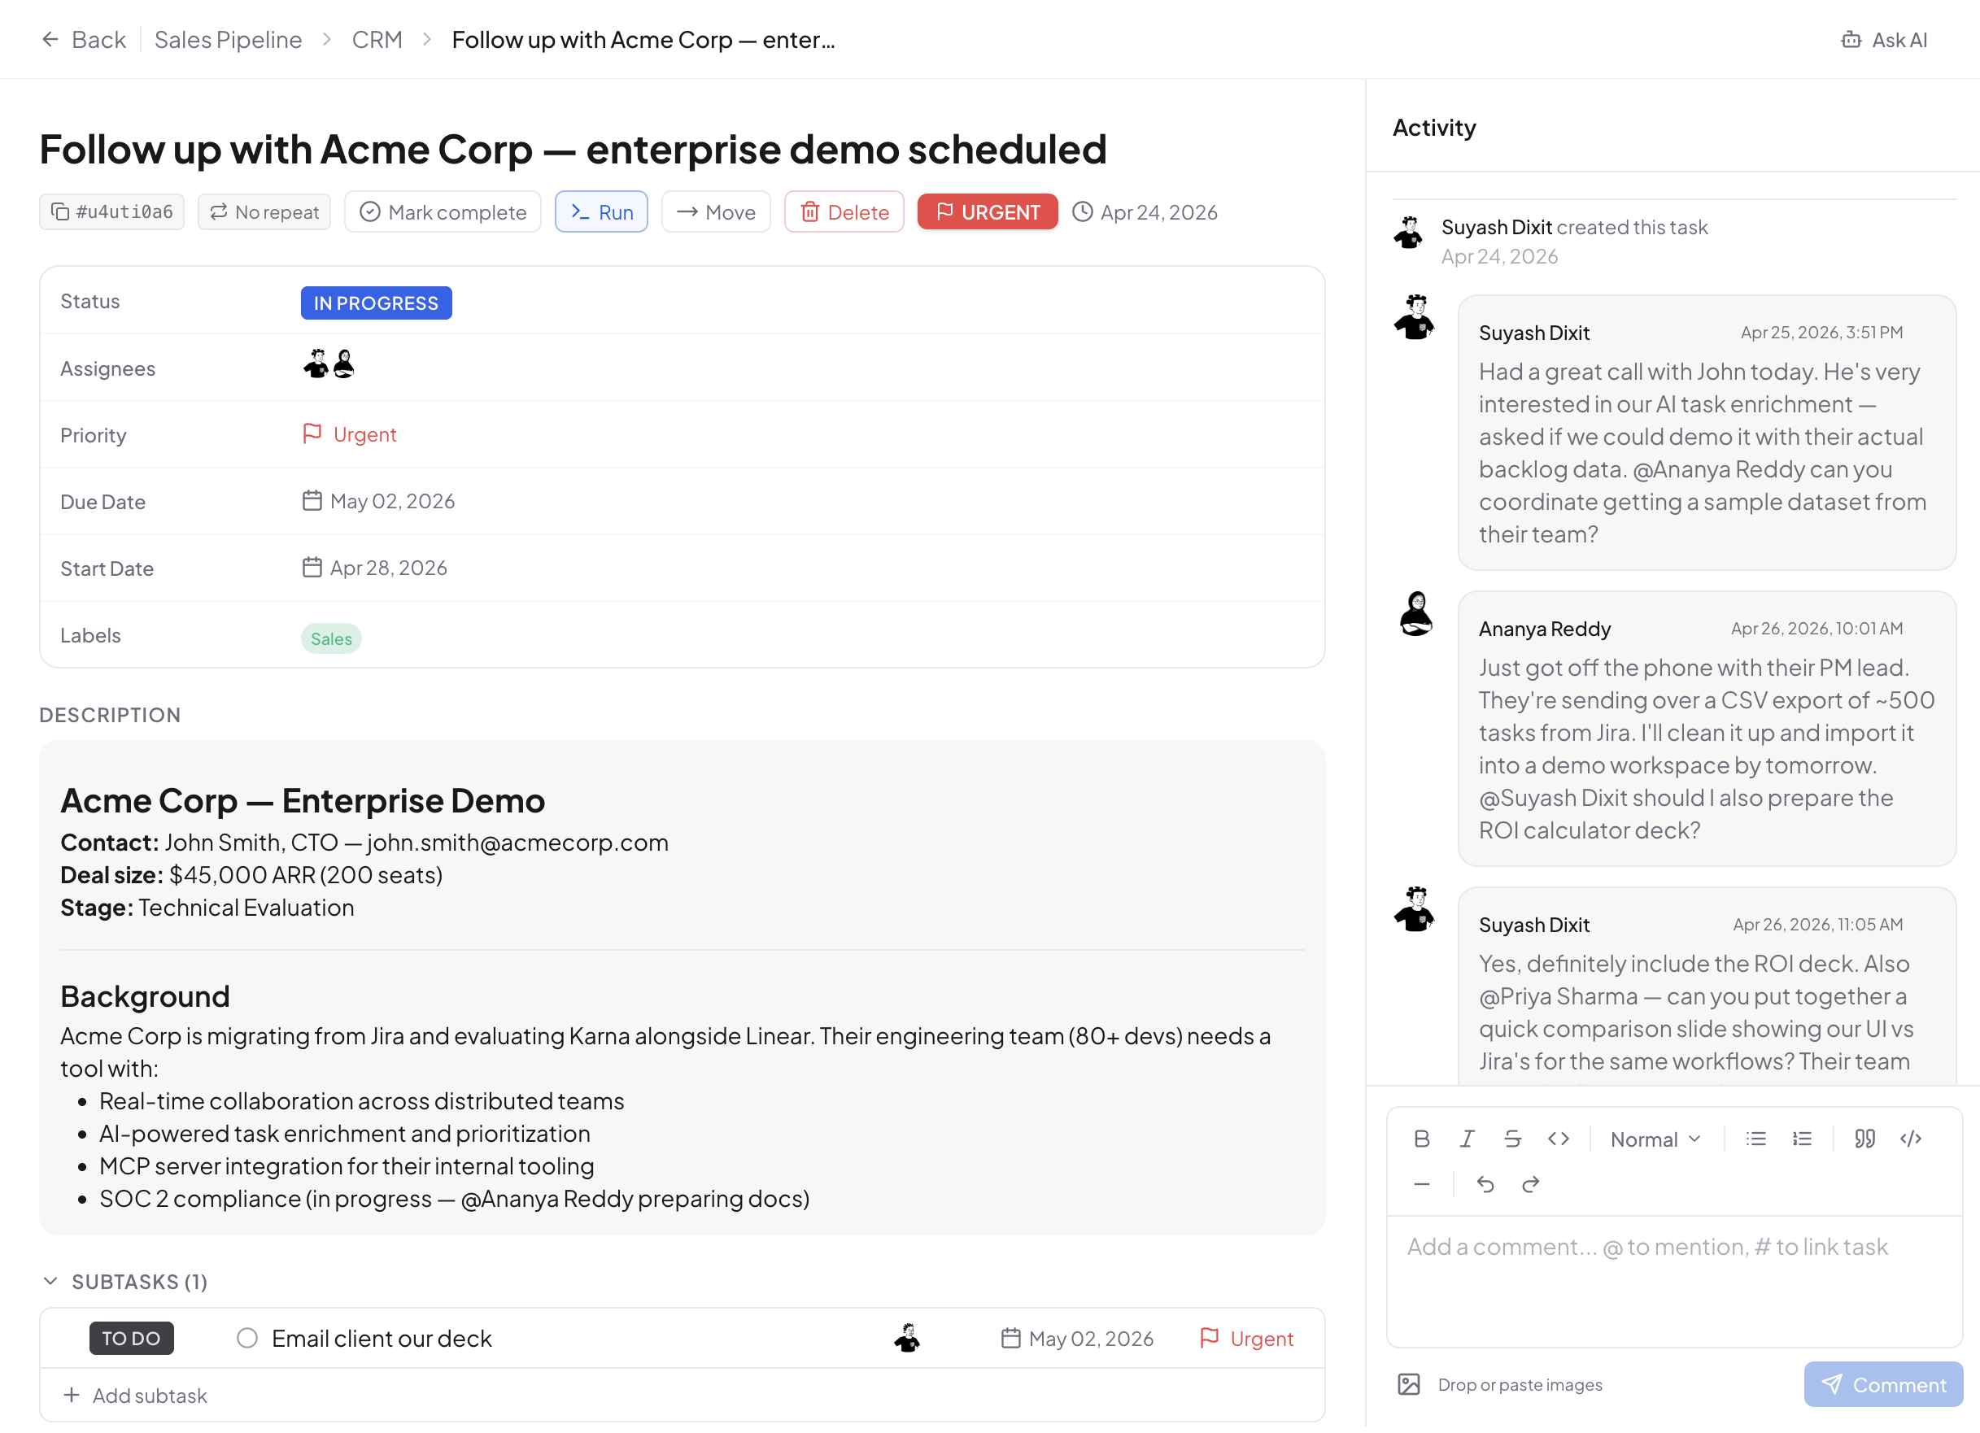Insert blockquote in comment editor
Viewport: 1980px width, 1433px height.
tap(1864, 1138)
